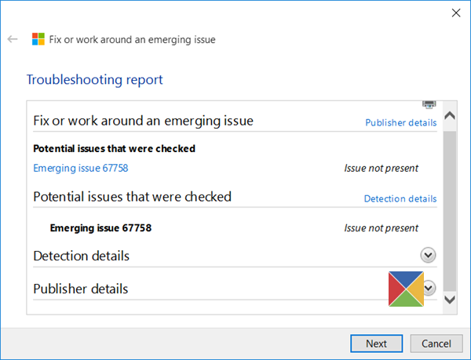Click the Microsoft logo beside the title
The height and width of the screenshot is (360, 471).
[x=38, y=39]
